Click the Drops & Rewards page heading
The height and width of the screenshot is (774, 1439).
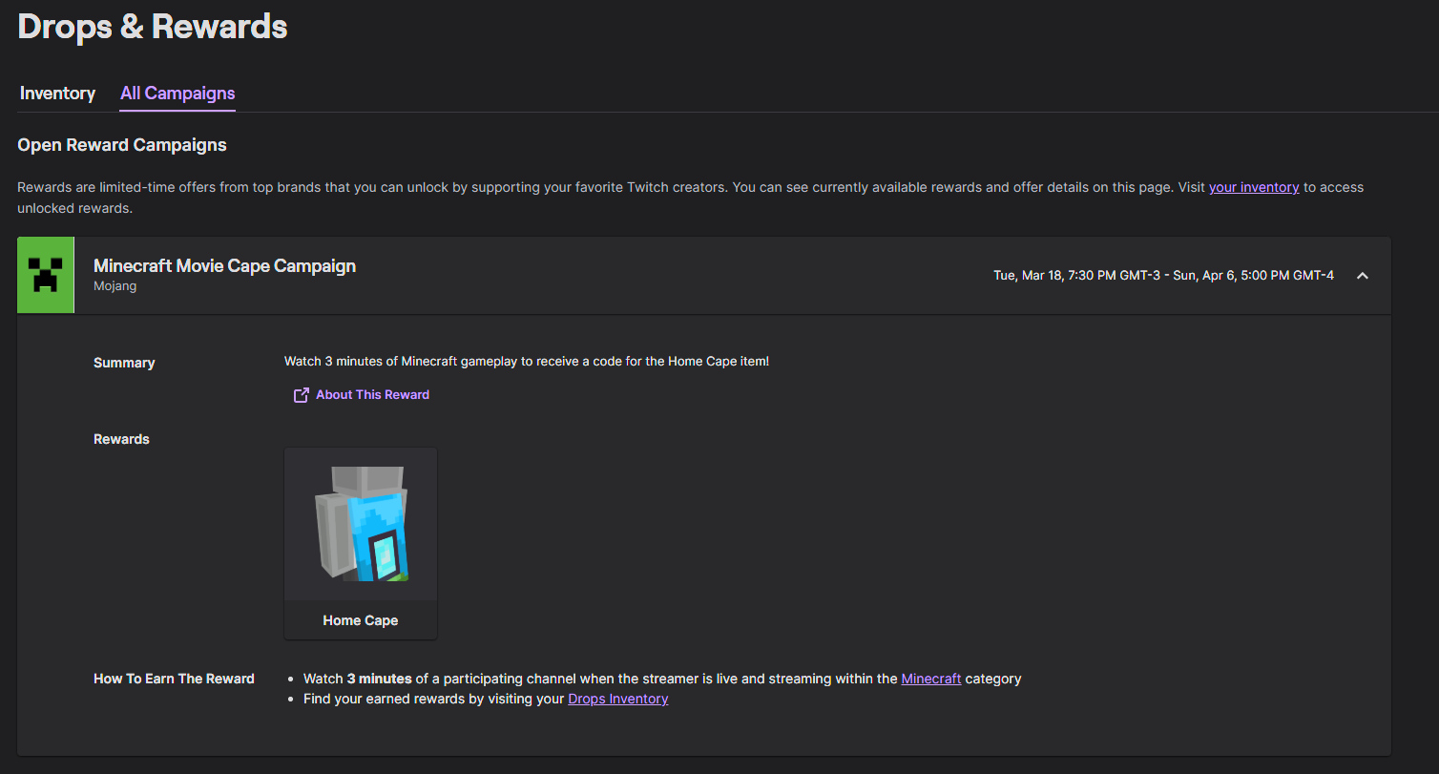point(153,27)
